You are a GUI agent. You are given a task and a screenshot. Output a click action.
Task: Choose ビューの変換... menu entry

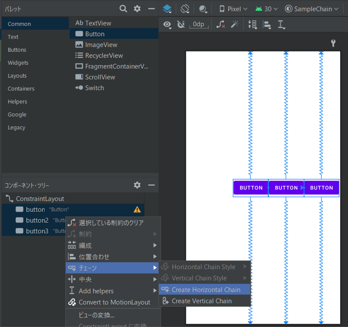coord(113,315)
